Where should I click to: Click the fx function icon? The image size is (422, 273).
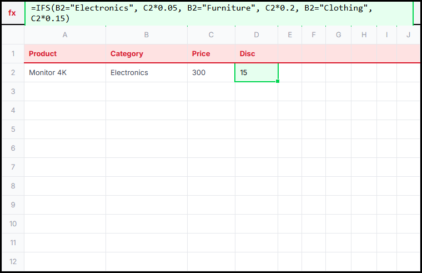click(12, 13)
